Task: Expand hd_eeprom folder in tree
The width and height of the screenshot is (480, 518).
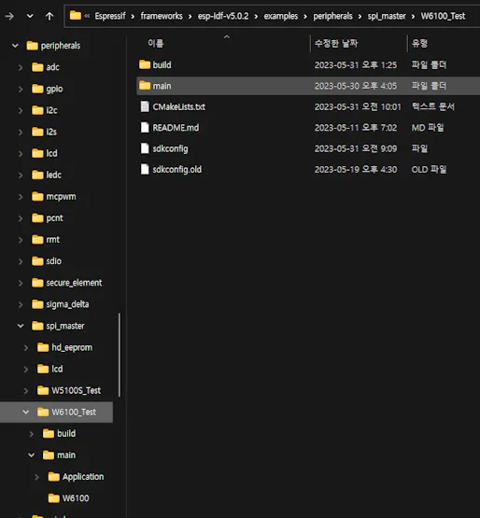Action: click(x=26, y=348)
